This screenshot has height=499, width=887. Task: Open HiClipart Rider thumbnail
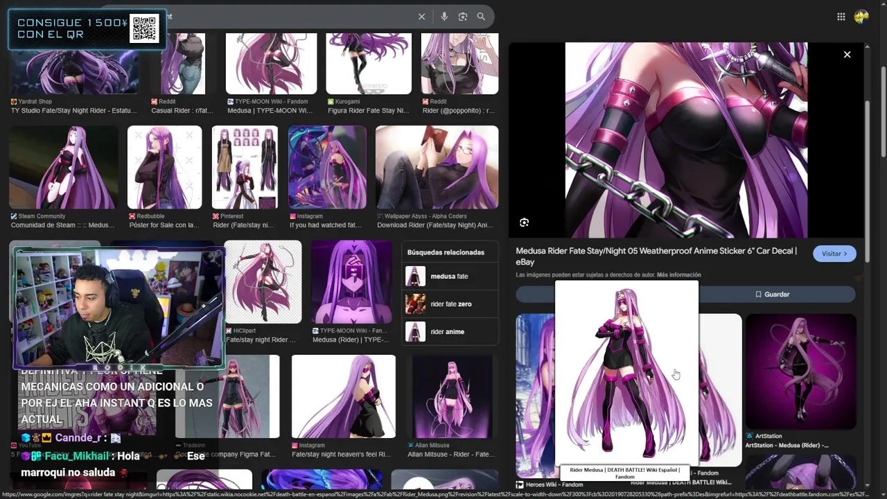point(263,282)
